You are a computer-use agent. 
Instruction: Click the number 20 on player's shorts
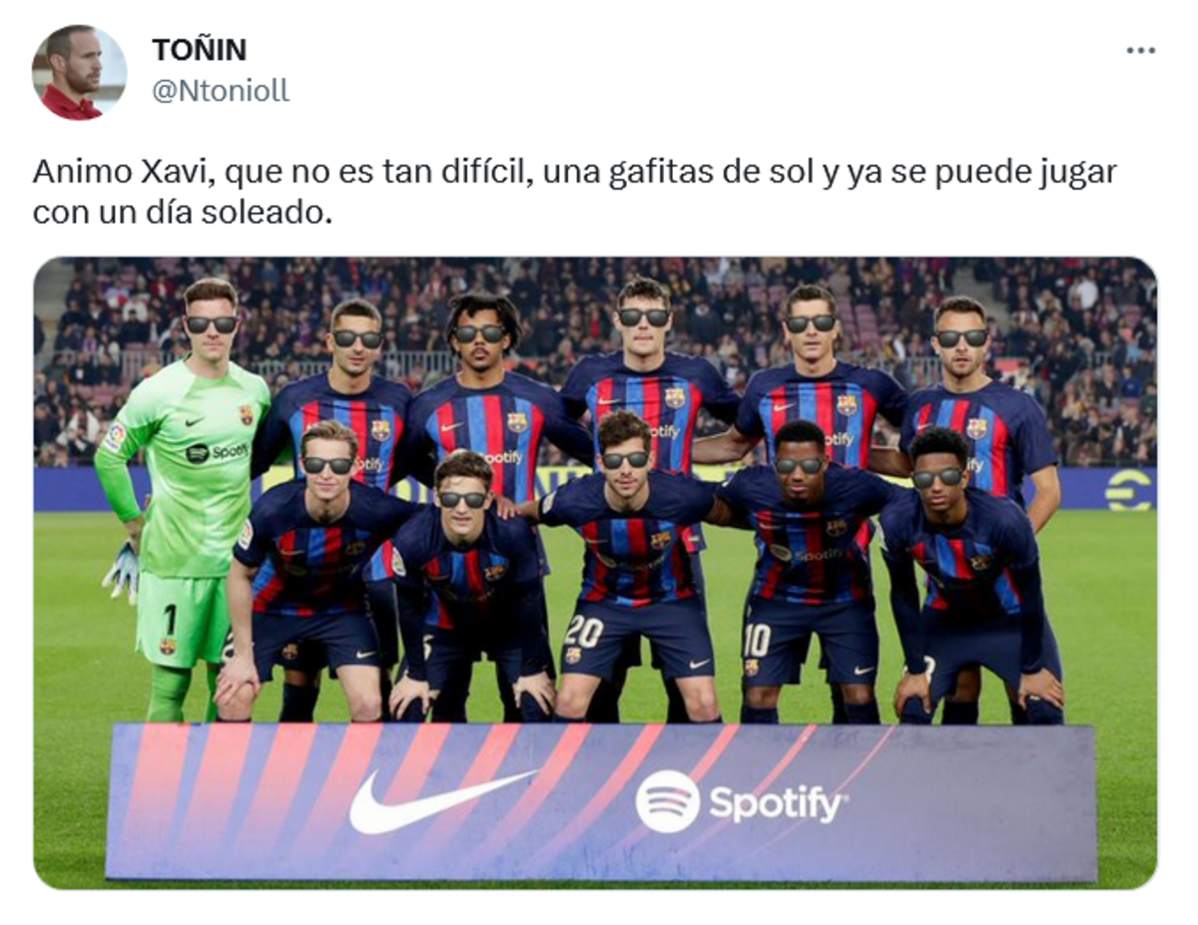584,632
